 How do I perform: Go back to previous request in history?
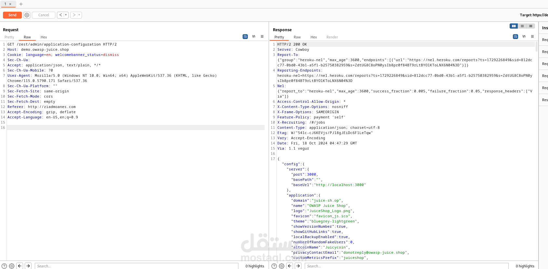[x=60, y=15]
